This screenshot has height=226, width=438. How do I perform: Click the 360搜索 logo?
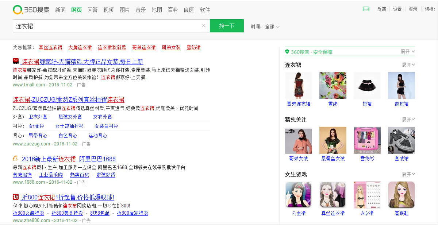pos(31,10)
